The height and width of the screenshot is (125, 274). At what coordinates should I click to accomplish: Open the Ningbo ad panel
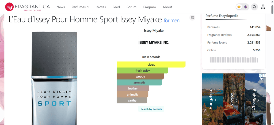[x=234, y=99]
